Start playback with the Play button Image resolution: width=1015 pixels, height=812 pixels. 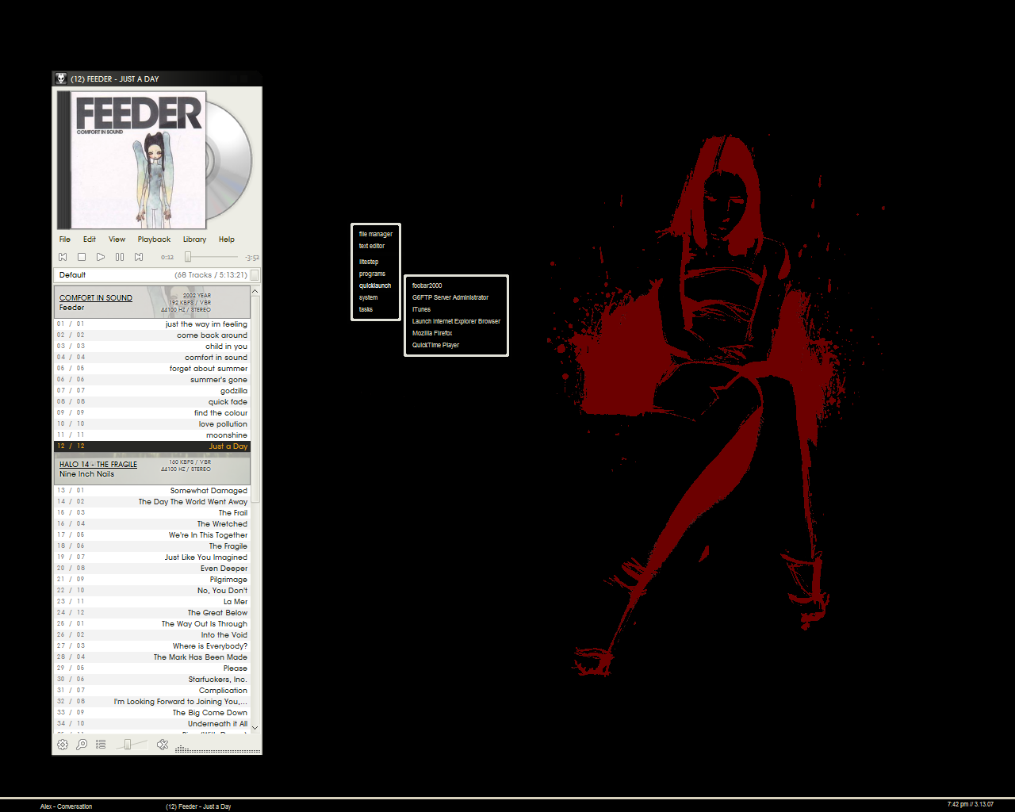click(101, 257)
